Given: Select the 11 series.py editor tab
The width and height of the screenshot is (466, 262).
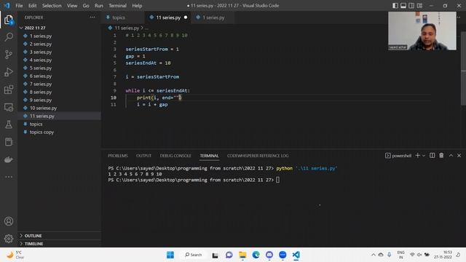Looking at the screenshot, I should click(x=168, y=17).
